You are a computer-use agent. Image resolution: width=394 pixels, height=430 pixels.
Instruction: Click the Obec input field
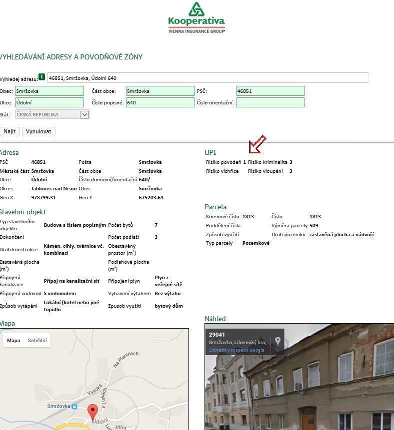[x=49, y=91]
